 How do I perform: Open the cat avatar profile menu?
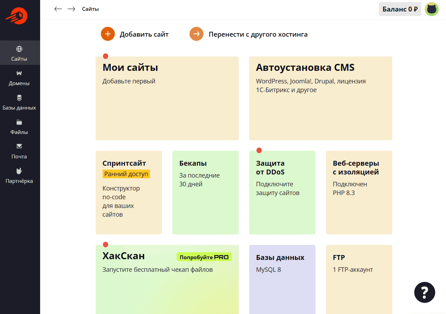pos(432,9)
